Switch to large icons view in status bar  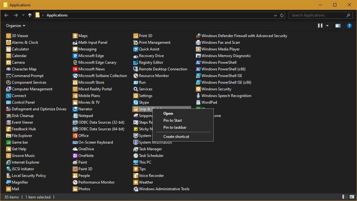click(x=352, y=197)
